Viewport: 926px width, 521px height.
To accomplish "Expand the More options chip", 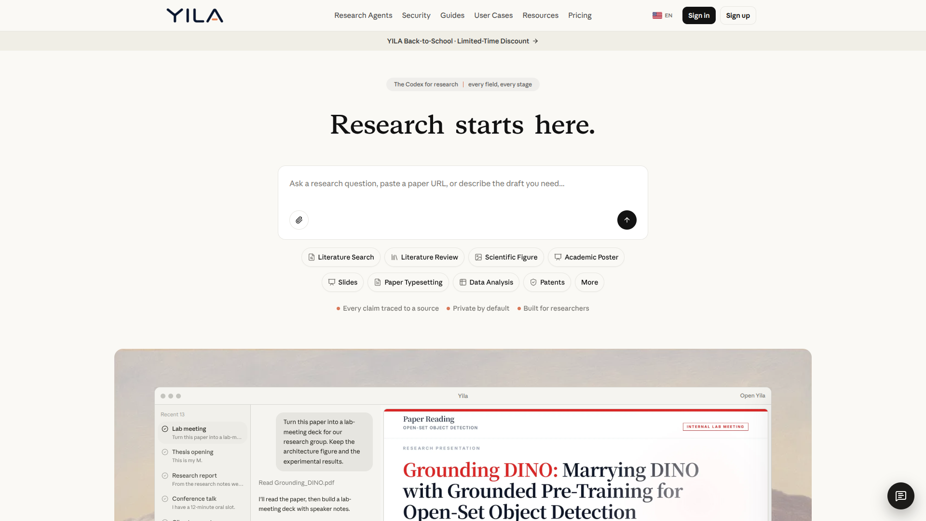I will (589, 282).
